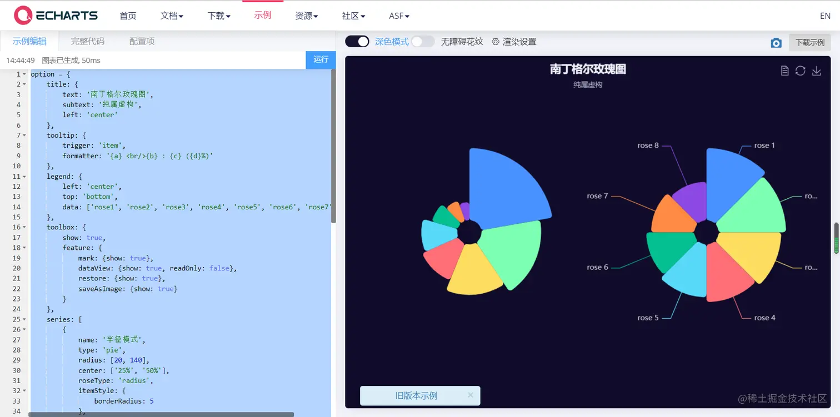Click the save as image download icon
The image size is (840, 417).
tap(816, 71)
